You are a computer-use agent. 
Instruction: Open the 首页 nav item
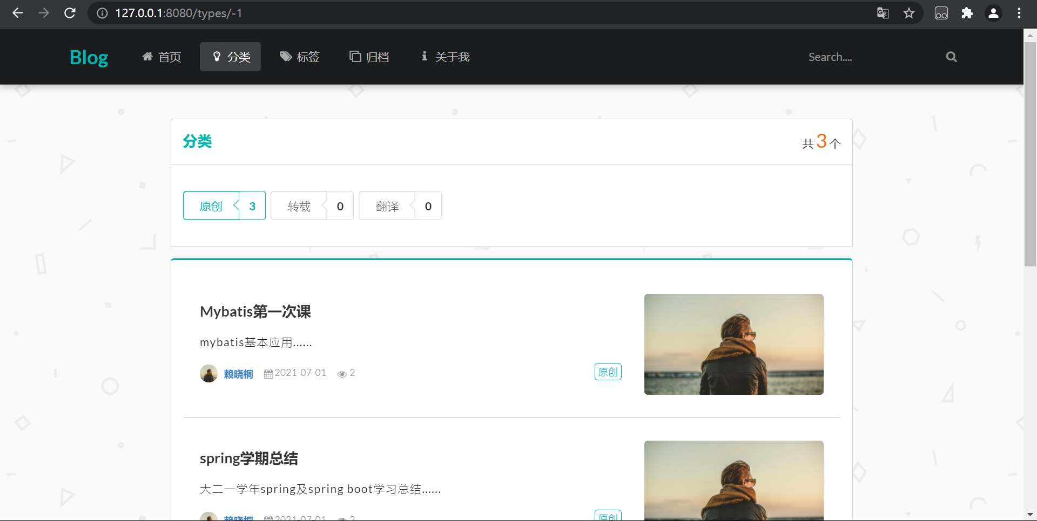click(x=161, y=57)
